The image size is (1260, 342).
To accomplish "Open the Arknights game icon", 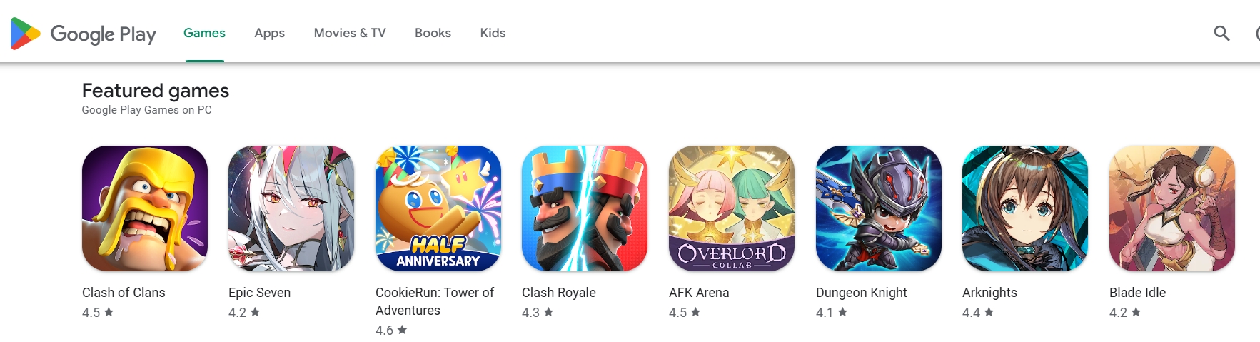I will pos(1025,208).
